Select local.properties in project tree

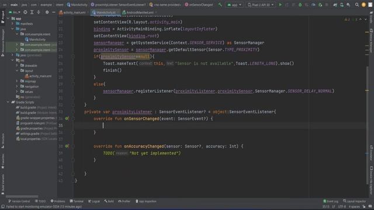[36, 139]
